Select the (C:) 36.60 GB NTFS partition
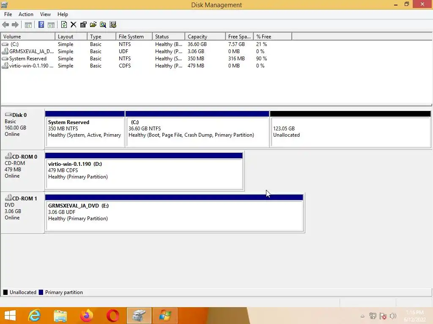The height and width of the screenshot is (324, 433). click(197, 129)
